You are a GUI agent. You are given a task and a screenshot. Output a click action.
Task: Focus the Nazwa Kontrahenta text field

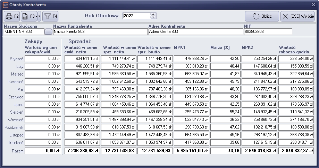coord(100,32)
